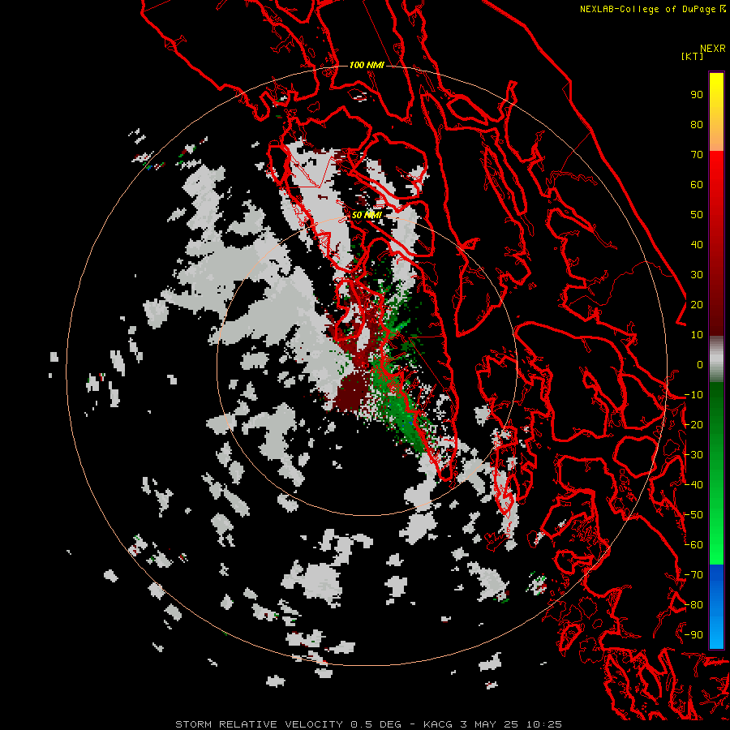Select the -70 scale value
Screen dimensions: 730x730
[693, 575]
